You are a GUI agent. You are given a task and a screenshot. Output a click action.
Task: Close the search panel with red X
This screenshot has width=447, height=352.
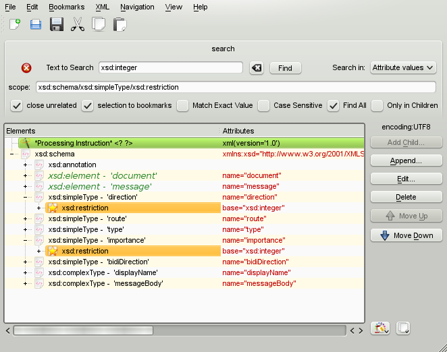tap(26, 68)
